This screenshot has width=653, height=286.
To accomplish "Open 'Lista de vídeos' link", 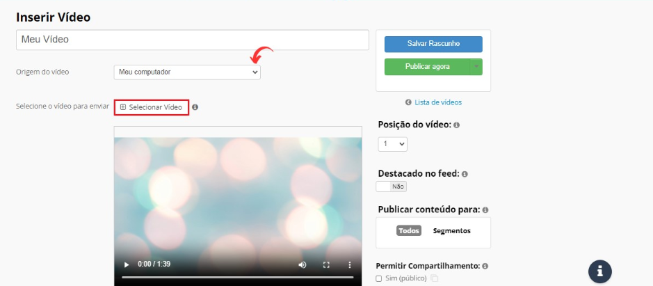I will [438, 102].
